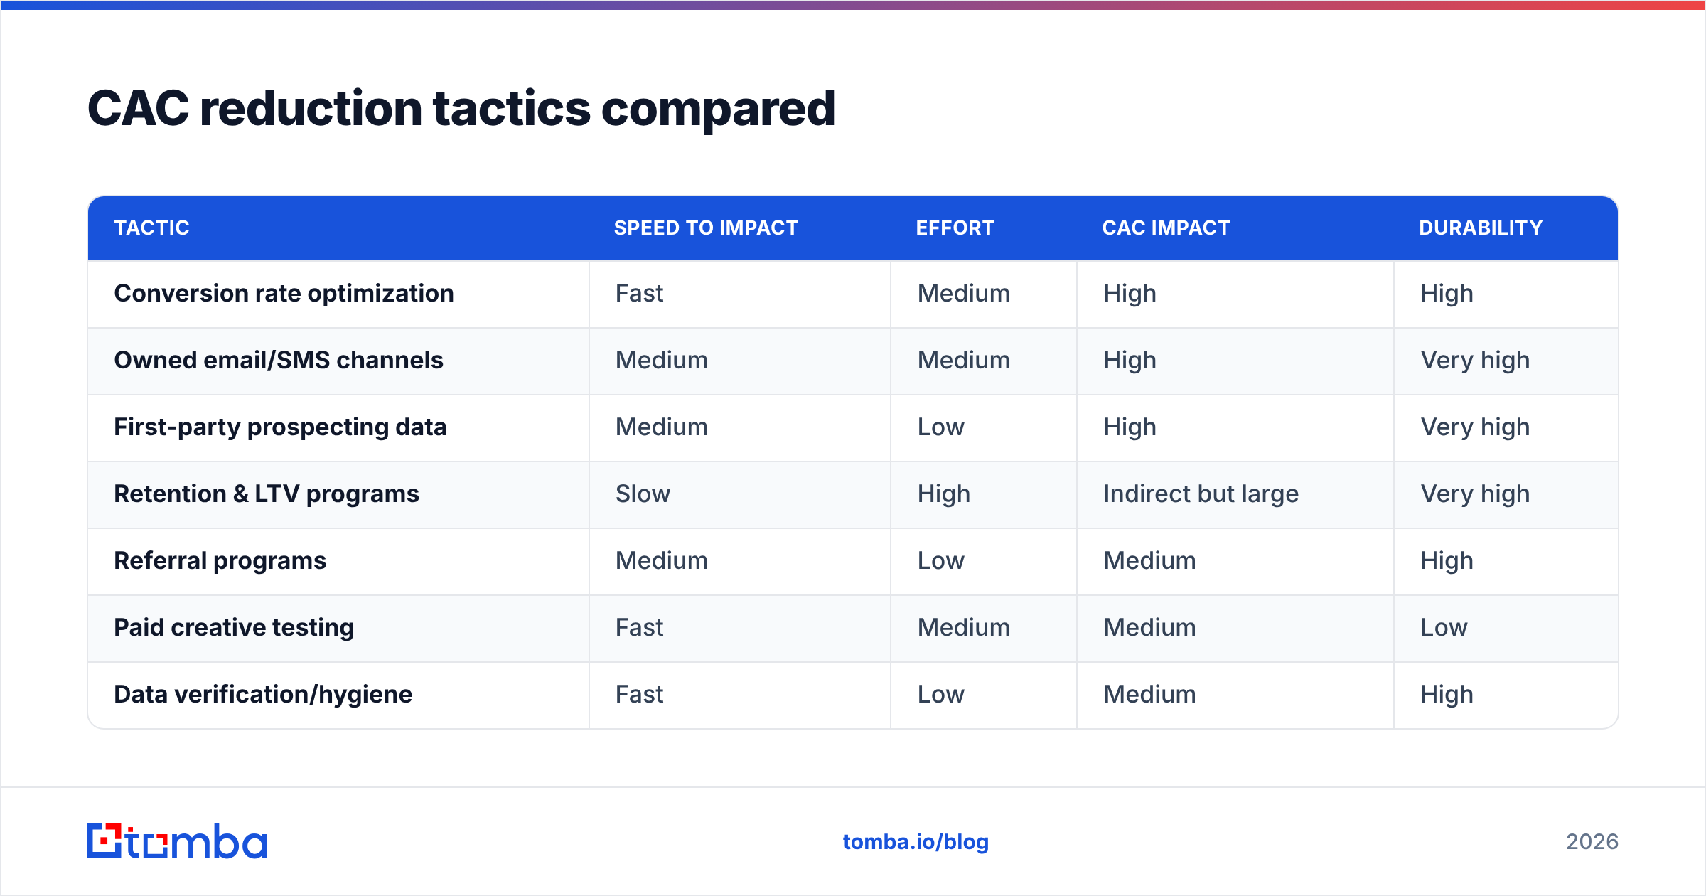The width and height of the screenshot is (1706, 896).
Task: Click the SPEED TO IMPACT header
Action: [x=706, y=228]
